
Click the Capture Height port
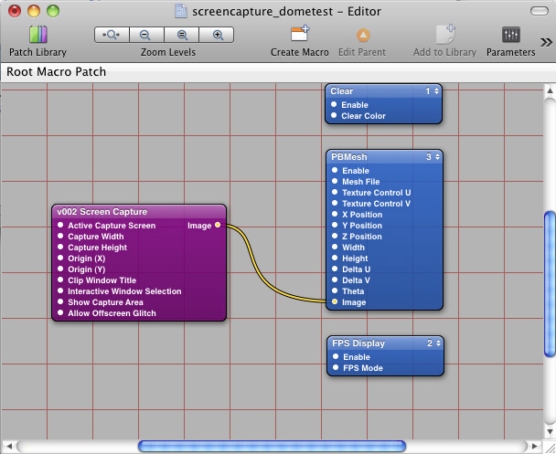(60, 248)
